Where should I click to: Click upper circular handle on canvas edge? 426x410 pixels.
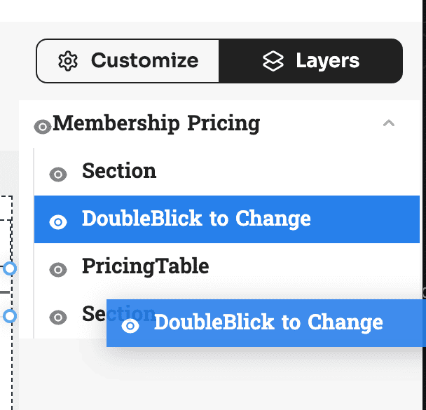[x=10, y=268]
